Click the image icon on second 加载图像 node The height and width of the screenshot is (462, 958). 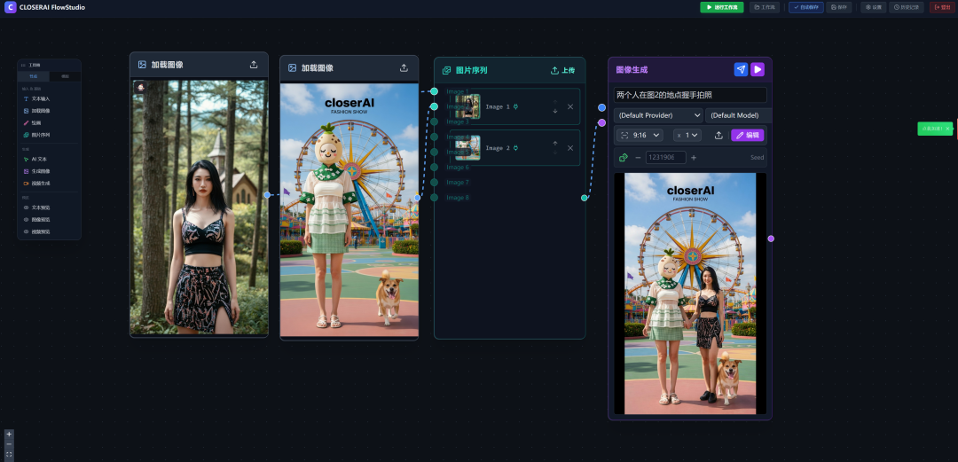point(293,67)
